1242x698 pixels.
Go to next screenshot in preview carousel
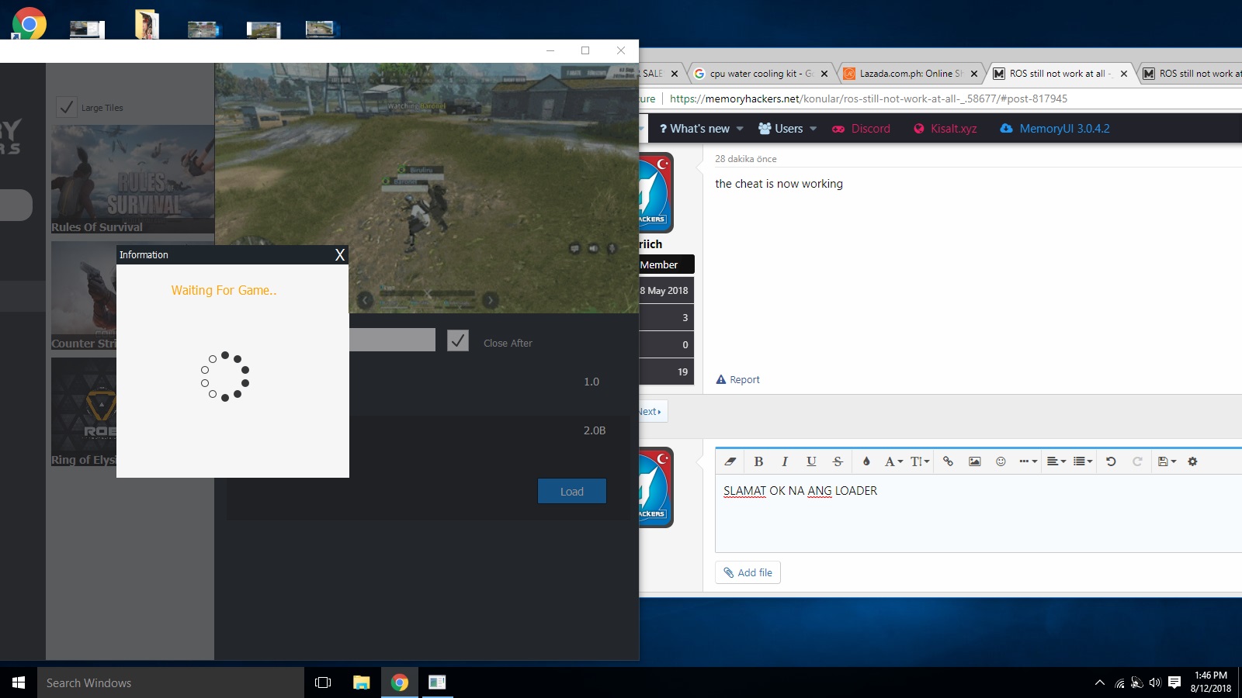pyautogui.click(x=490, y=300)
